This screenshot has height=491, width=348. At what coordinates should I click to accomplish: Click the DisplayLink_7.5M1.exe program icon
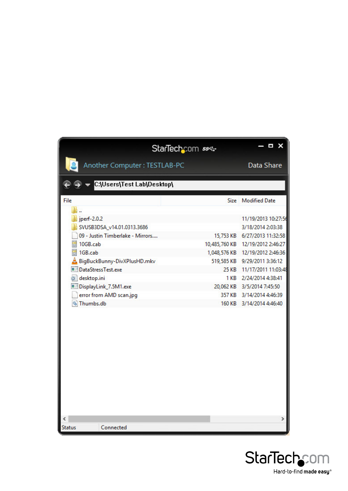click(74, 287)
